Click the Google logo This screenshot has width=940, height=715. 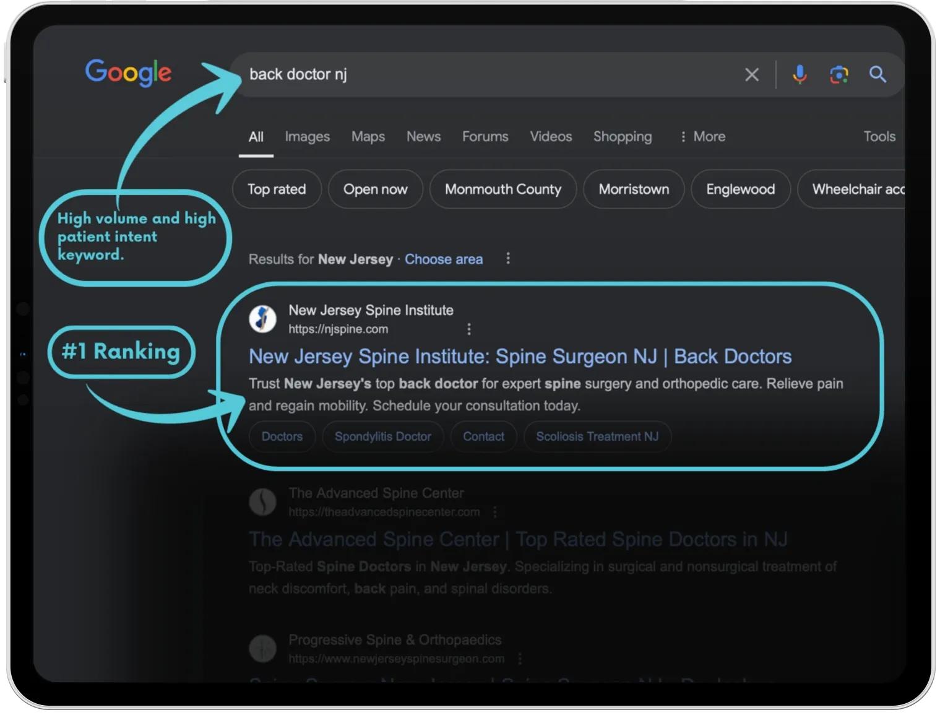pyautogui.click(x=128, y=73)
